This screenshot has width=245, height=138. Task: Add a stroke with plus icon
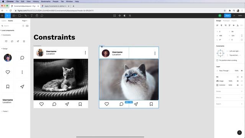tap(242, 91)
